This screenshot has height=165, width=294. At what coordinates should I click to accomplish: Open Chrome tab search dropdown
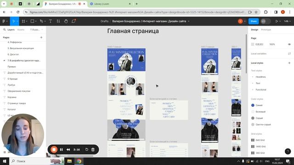click(4, 4)
